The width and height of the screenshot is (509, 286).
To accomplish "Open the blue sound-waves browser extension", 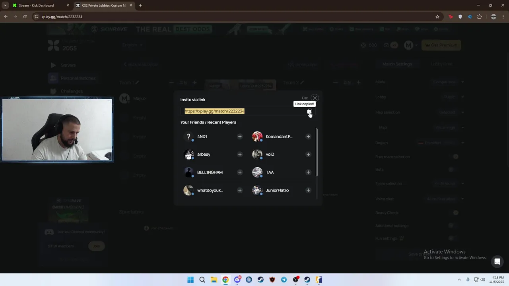I will coord(470,17).
